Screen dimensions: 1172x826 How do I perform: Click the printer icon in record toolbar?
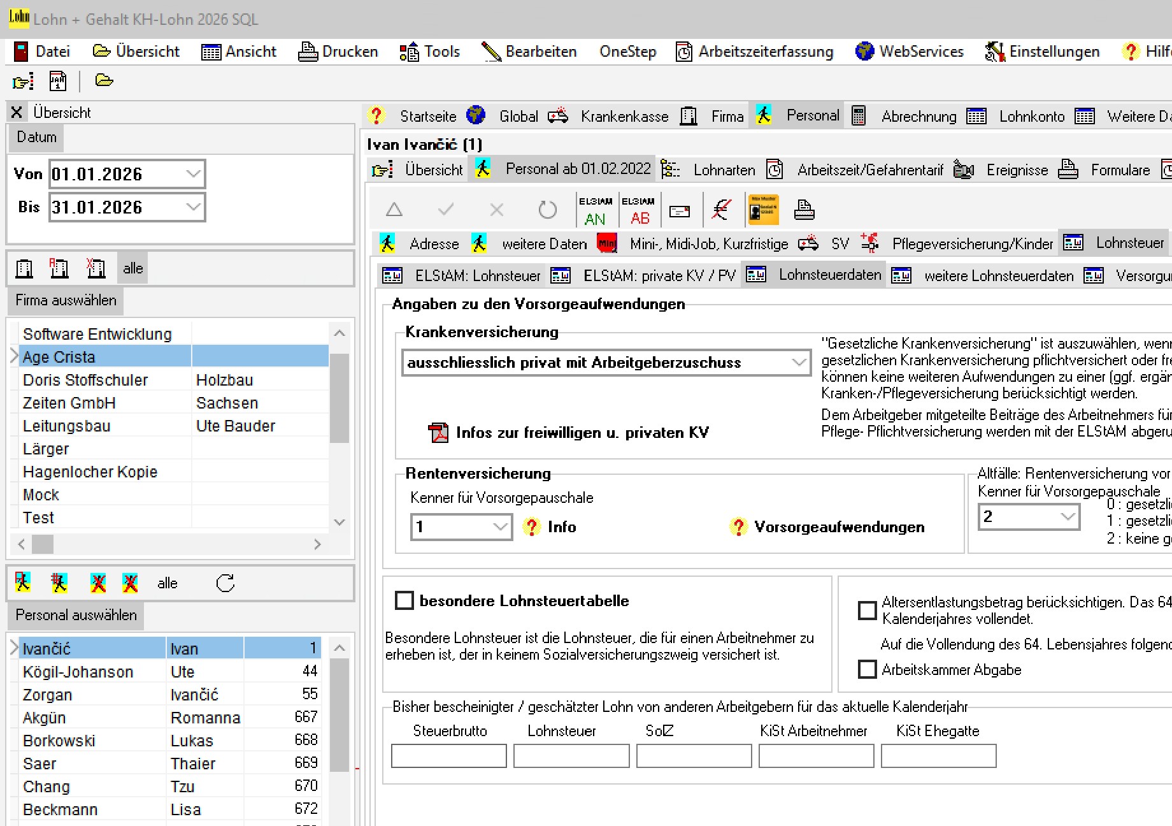pyautogui.click(x=804, y=210)
